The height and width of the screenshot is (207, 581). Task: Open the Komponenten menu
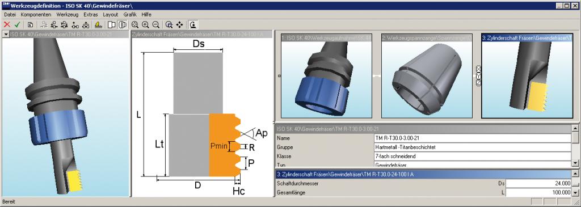click(x=36, y=14)
